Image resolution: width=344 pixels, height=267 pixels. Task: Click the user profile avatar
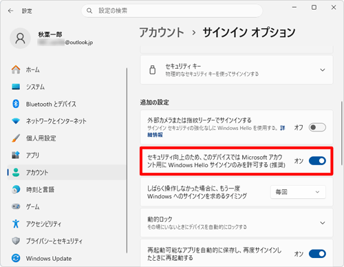coord(20,39)
